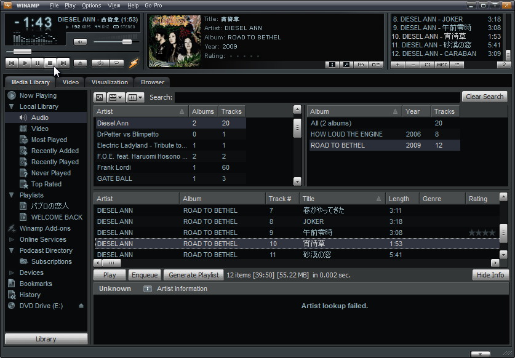Click the arrow export button below track info
515x358 pixels.
tap(361, 65)
